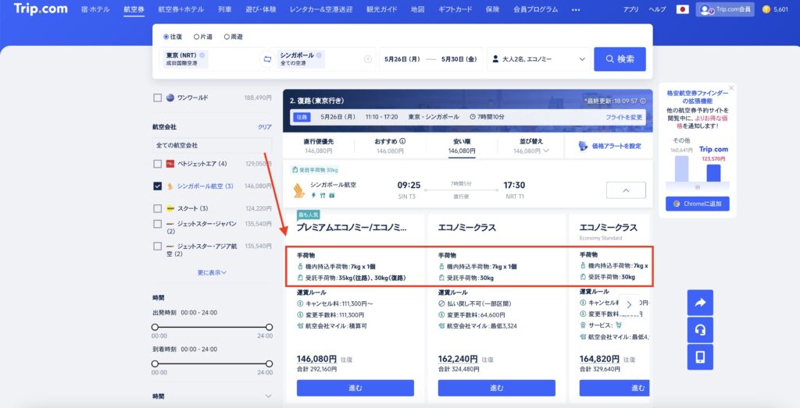This screenshot has width=800, height=408.
Task: Open 列車 navigation tab
Action: point(224,9)
